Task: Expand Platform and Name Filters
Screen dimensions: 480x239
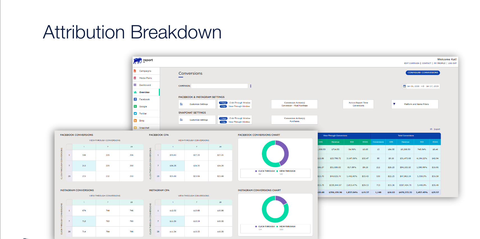Action: coord(415,104)
